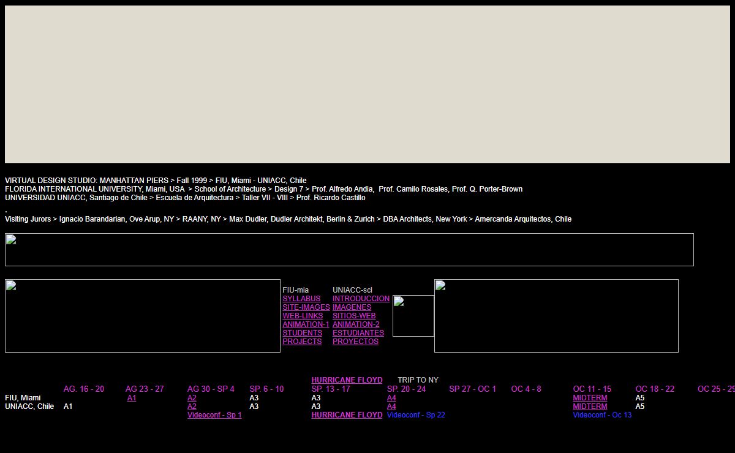
Task: Open the WEB-LINKS link
Action: coord(303,316)
